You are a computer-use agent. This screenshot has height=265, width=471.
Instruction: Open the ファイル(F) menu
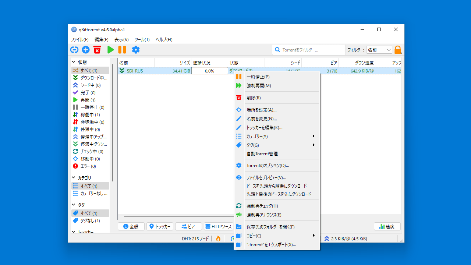coord(79,39)
